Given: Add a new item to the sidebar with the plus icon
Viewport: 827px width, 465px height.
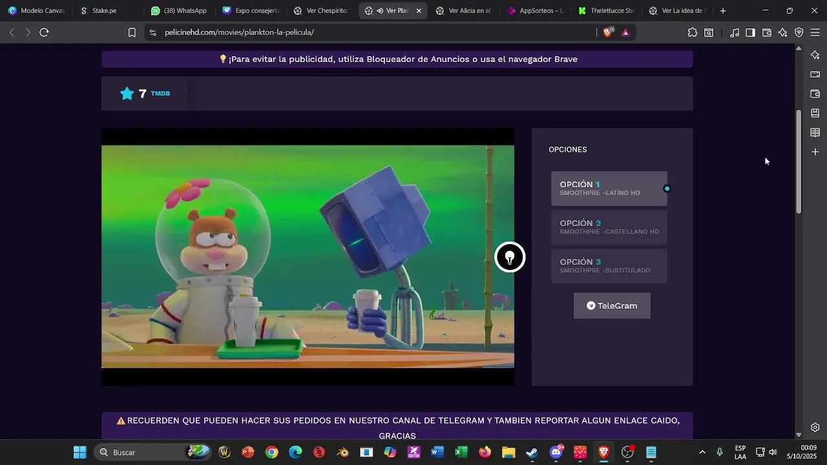Looking at the screenshot, I should click(815, 152).
